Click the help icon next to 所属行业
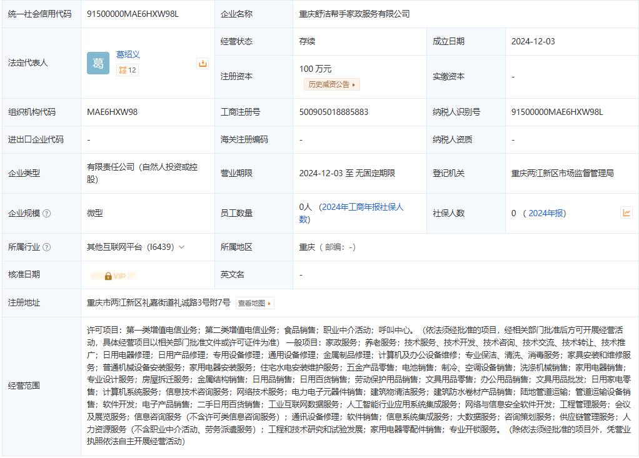Viewport: 639px width, 458px height. point(47,247)
